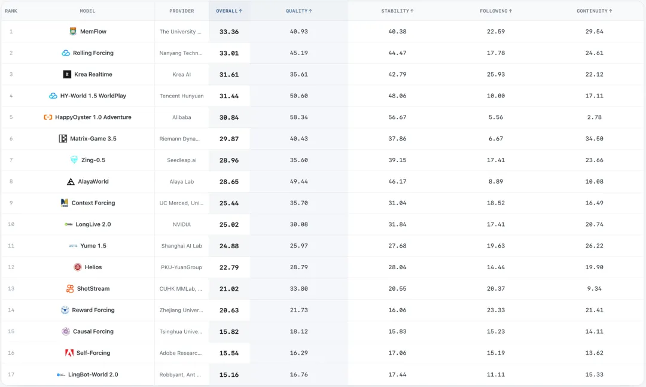
Task: Click the LongLive 2.0 NVIDIA icon
Action: click(68, 224)
